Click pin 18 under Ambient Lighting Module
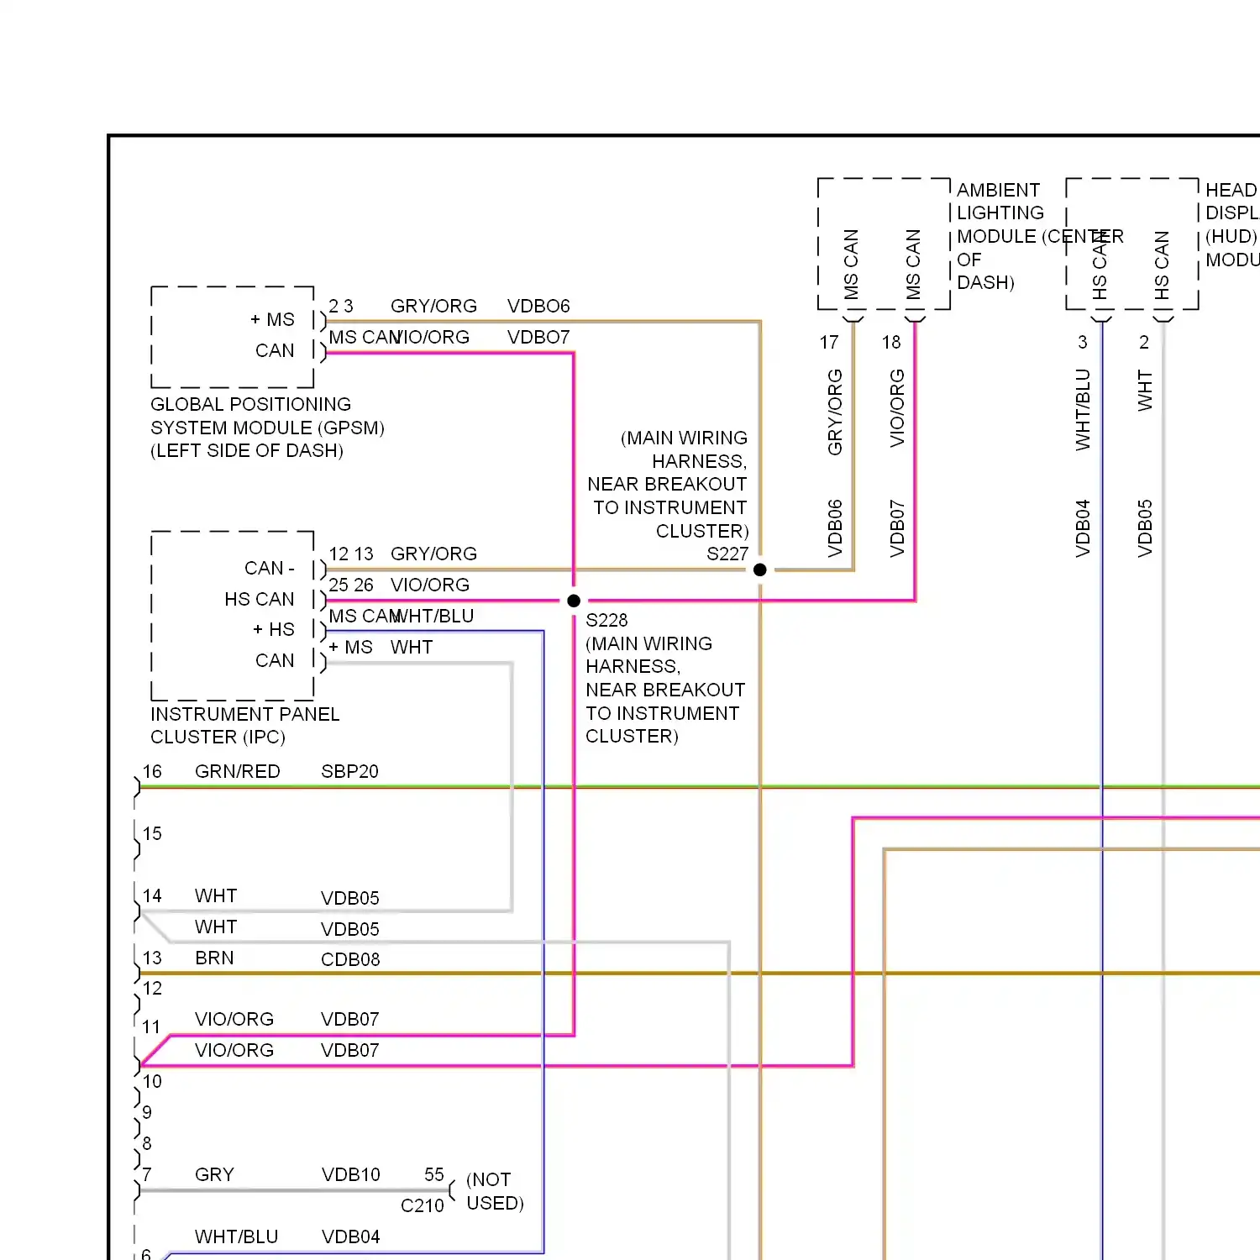Image resolution: width=1260 pixels, height=1260 pixels. click(891, 342)
